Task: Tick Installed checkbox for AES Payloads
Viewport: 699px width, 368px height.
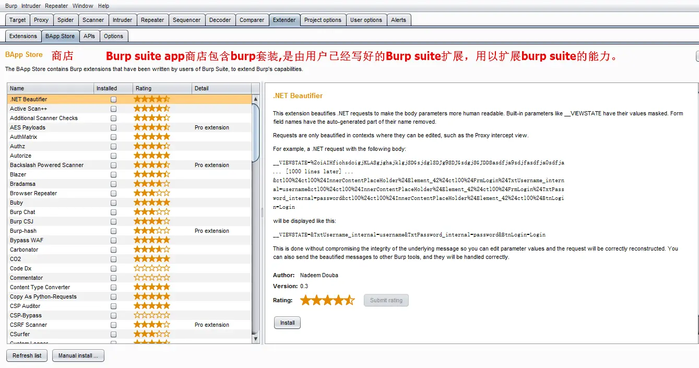Action: [113, 127]
